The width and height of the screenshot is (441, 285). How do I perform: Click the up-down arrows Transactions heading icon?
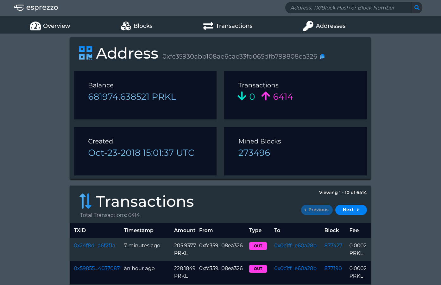coord(85,201)
